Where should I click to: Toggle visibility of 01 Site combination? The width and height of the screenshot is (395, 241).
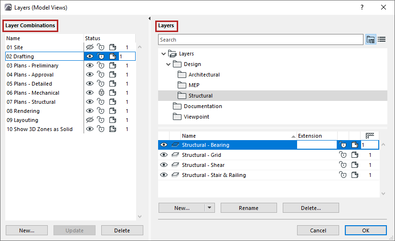pos(90,47)
